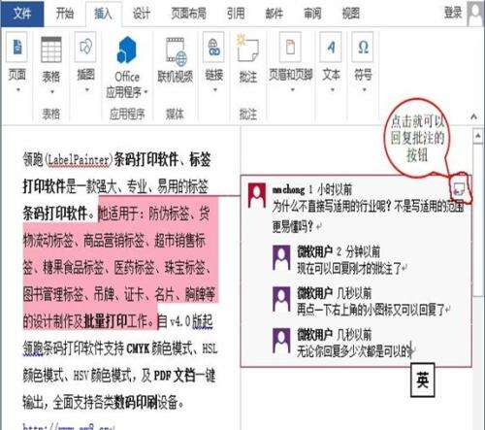Click the bold text 批量打印 in document
This screenshot has height=430, width=485.
(x=106, y=321)
